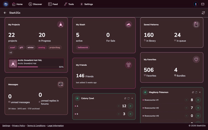
Task: Click the Messages envelope card icon
Action: click(x=61, y=84)
